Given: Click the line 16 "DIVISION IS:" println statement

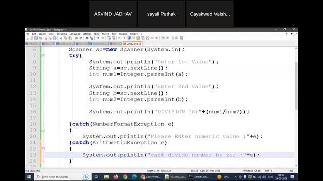Looking at the screenshot, I should coord(169,112).
